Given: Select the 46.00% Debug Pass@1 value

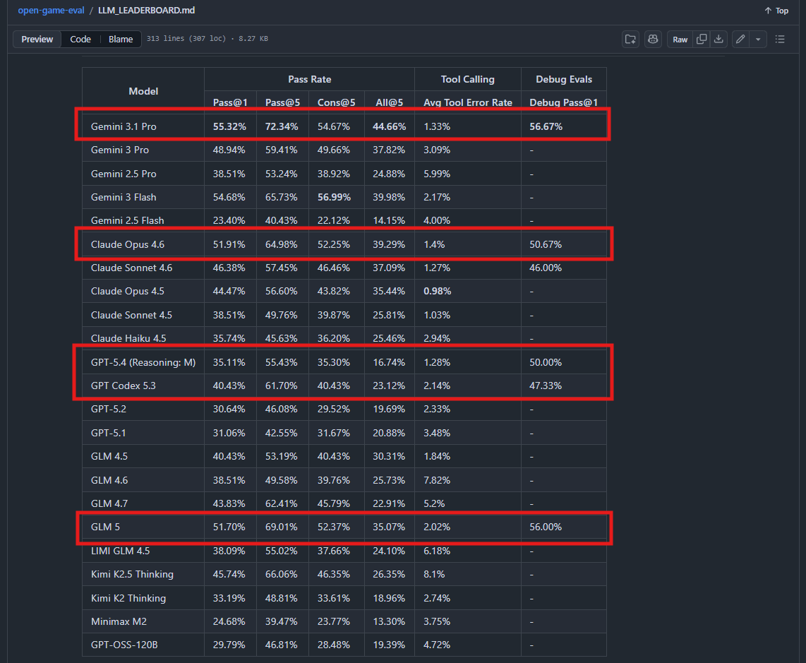Looking at the screenshot, I should [546, 268].
